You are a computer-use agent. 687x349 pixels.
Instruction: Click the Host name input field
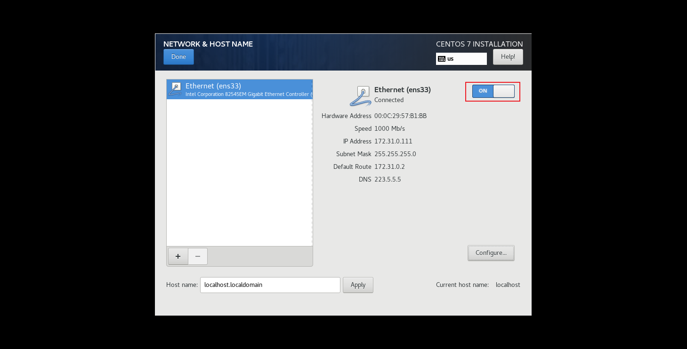[270, 285]
